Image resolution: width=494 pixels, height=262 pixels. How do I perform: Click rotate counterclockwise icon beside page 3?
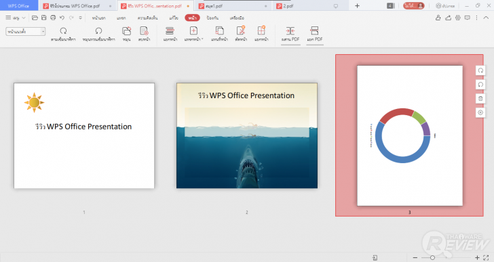(480, 84)
